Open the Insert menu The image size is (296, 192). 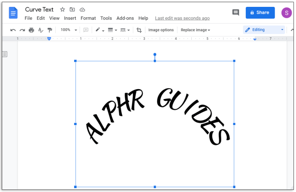click(70, 18)
